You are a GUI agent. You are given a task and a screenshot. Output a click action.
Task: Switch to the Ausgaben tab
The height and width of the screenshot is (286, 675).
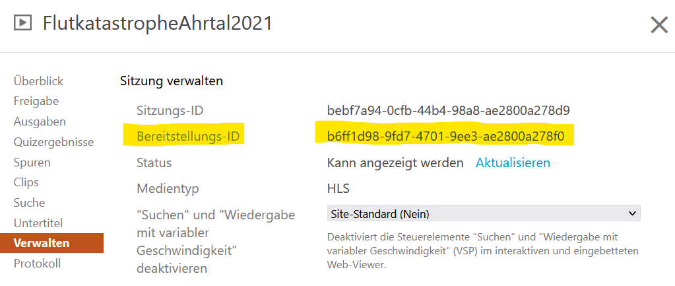[40, 122]
